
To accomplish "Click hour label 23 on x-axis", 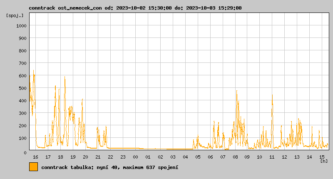I will 123,157.
